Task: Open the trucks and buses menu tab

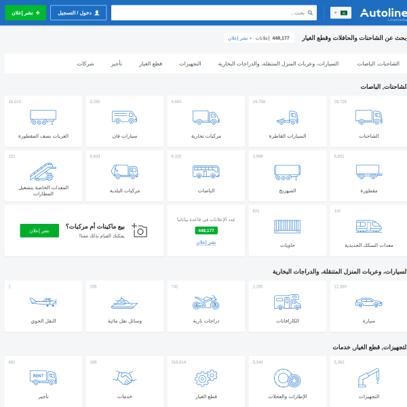Action: (x=378, y=64)
